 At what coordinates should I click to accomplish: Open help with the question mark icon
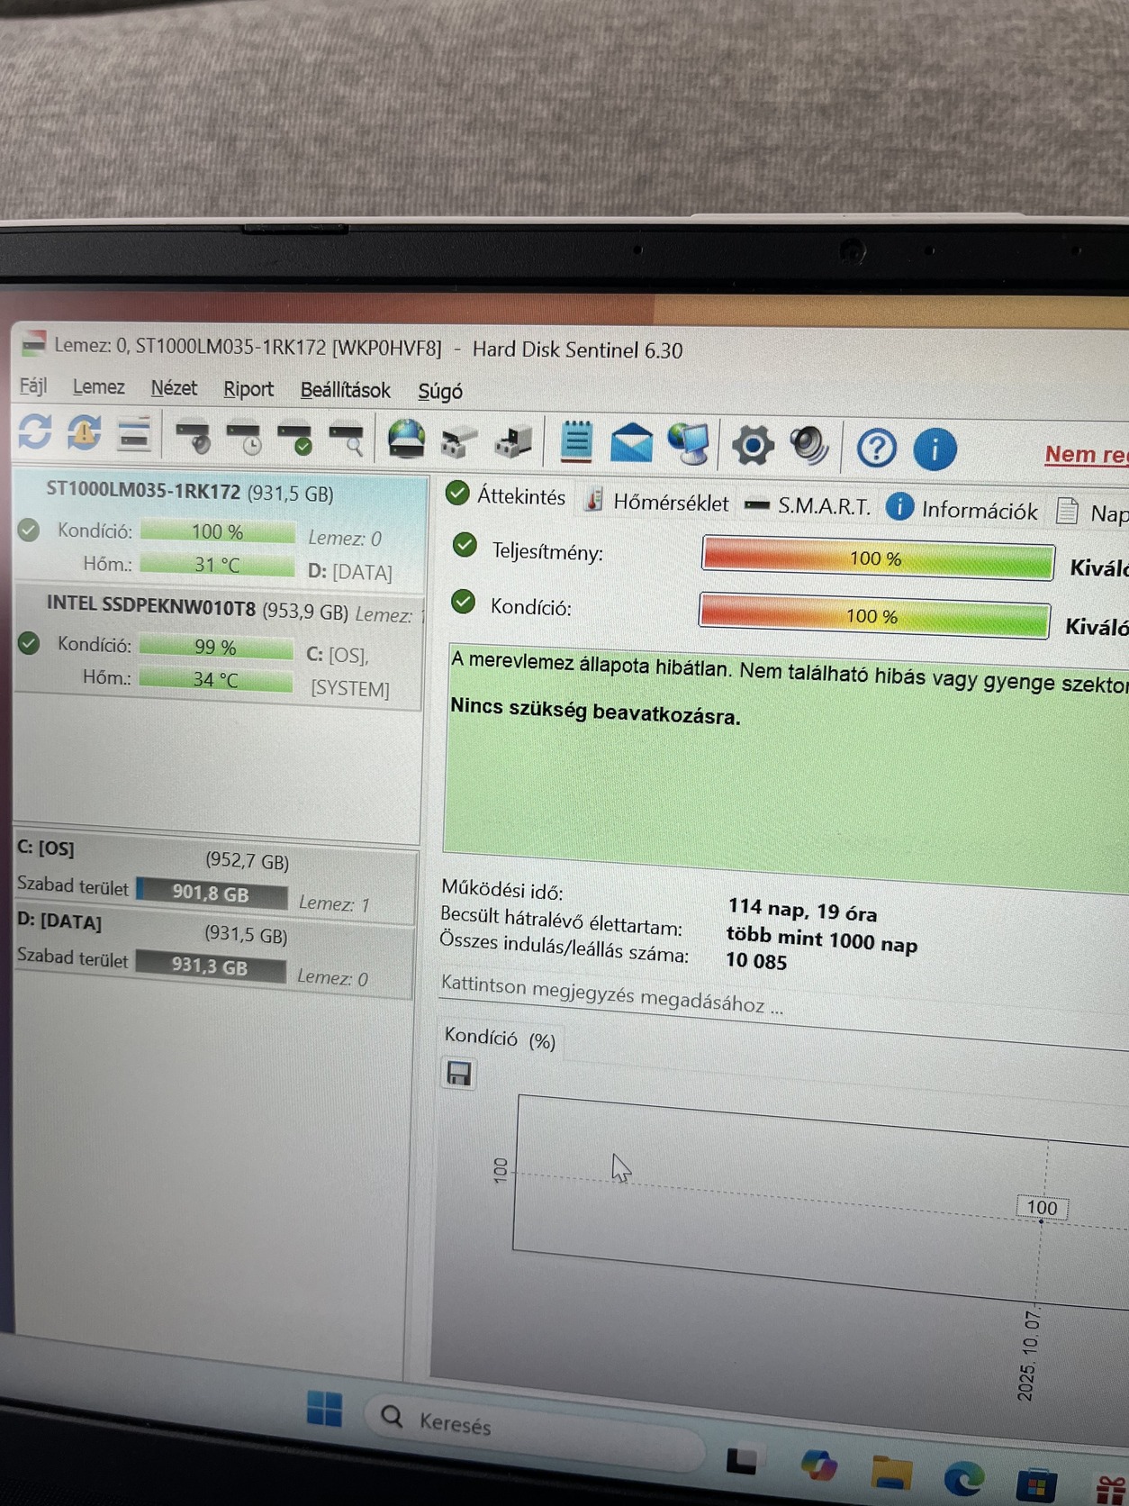click(876, 448)
